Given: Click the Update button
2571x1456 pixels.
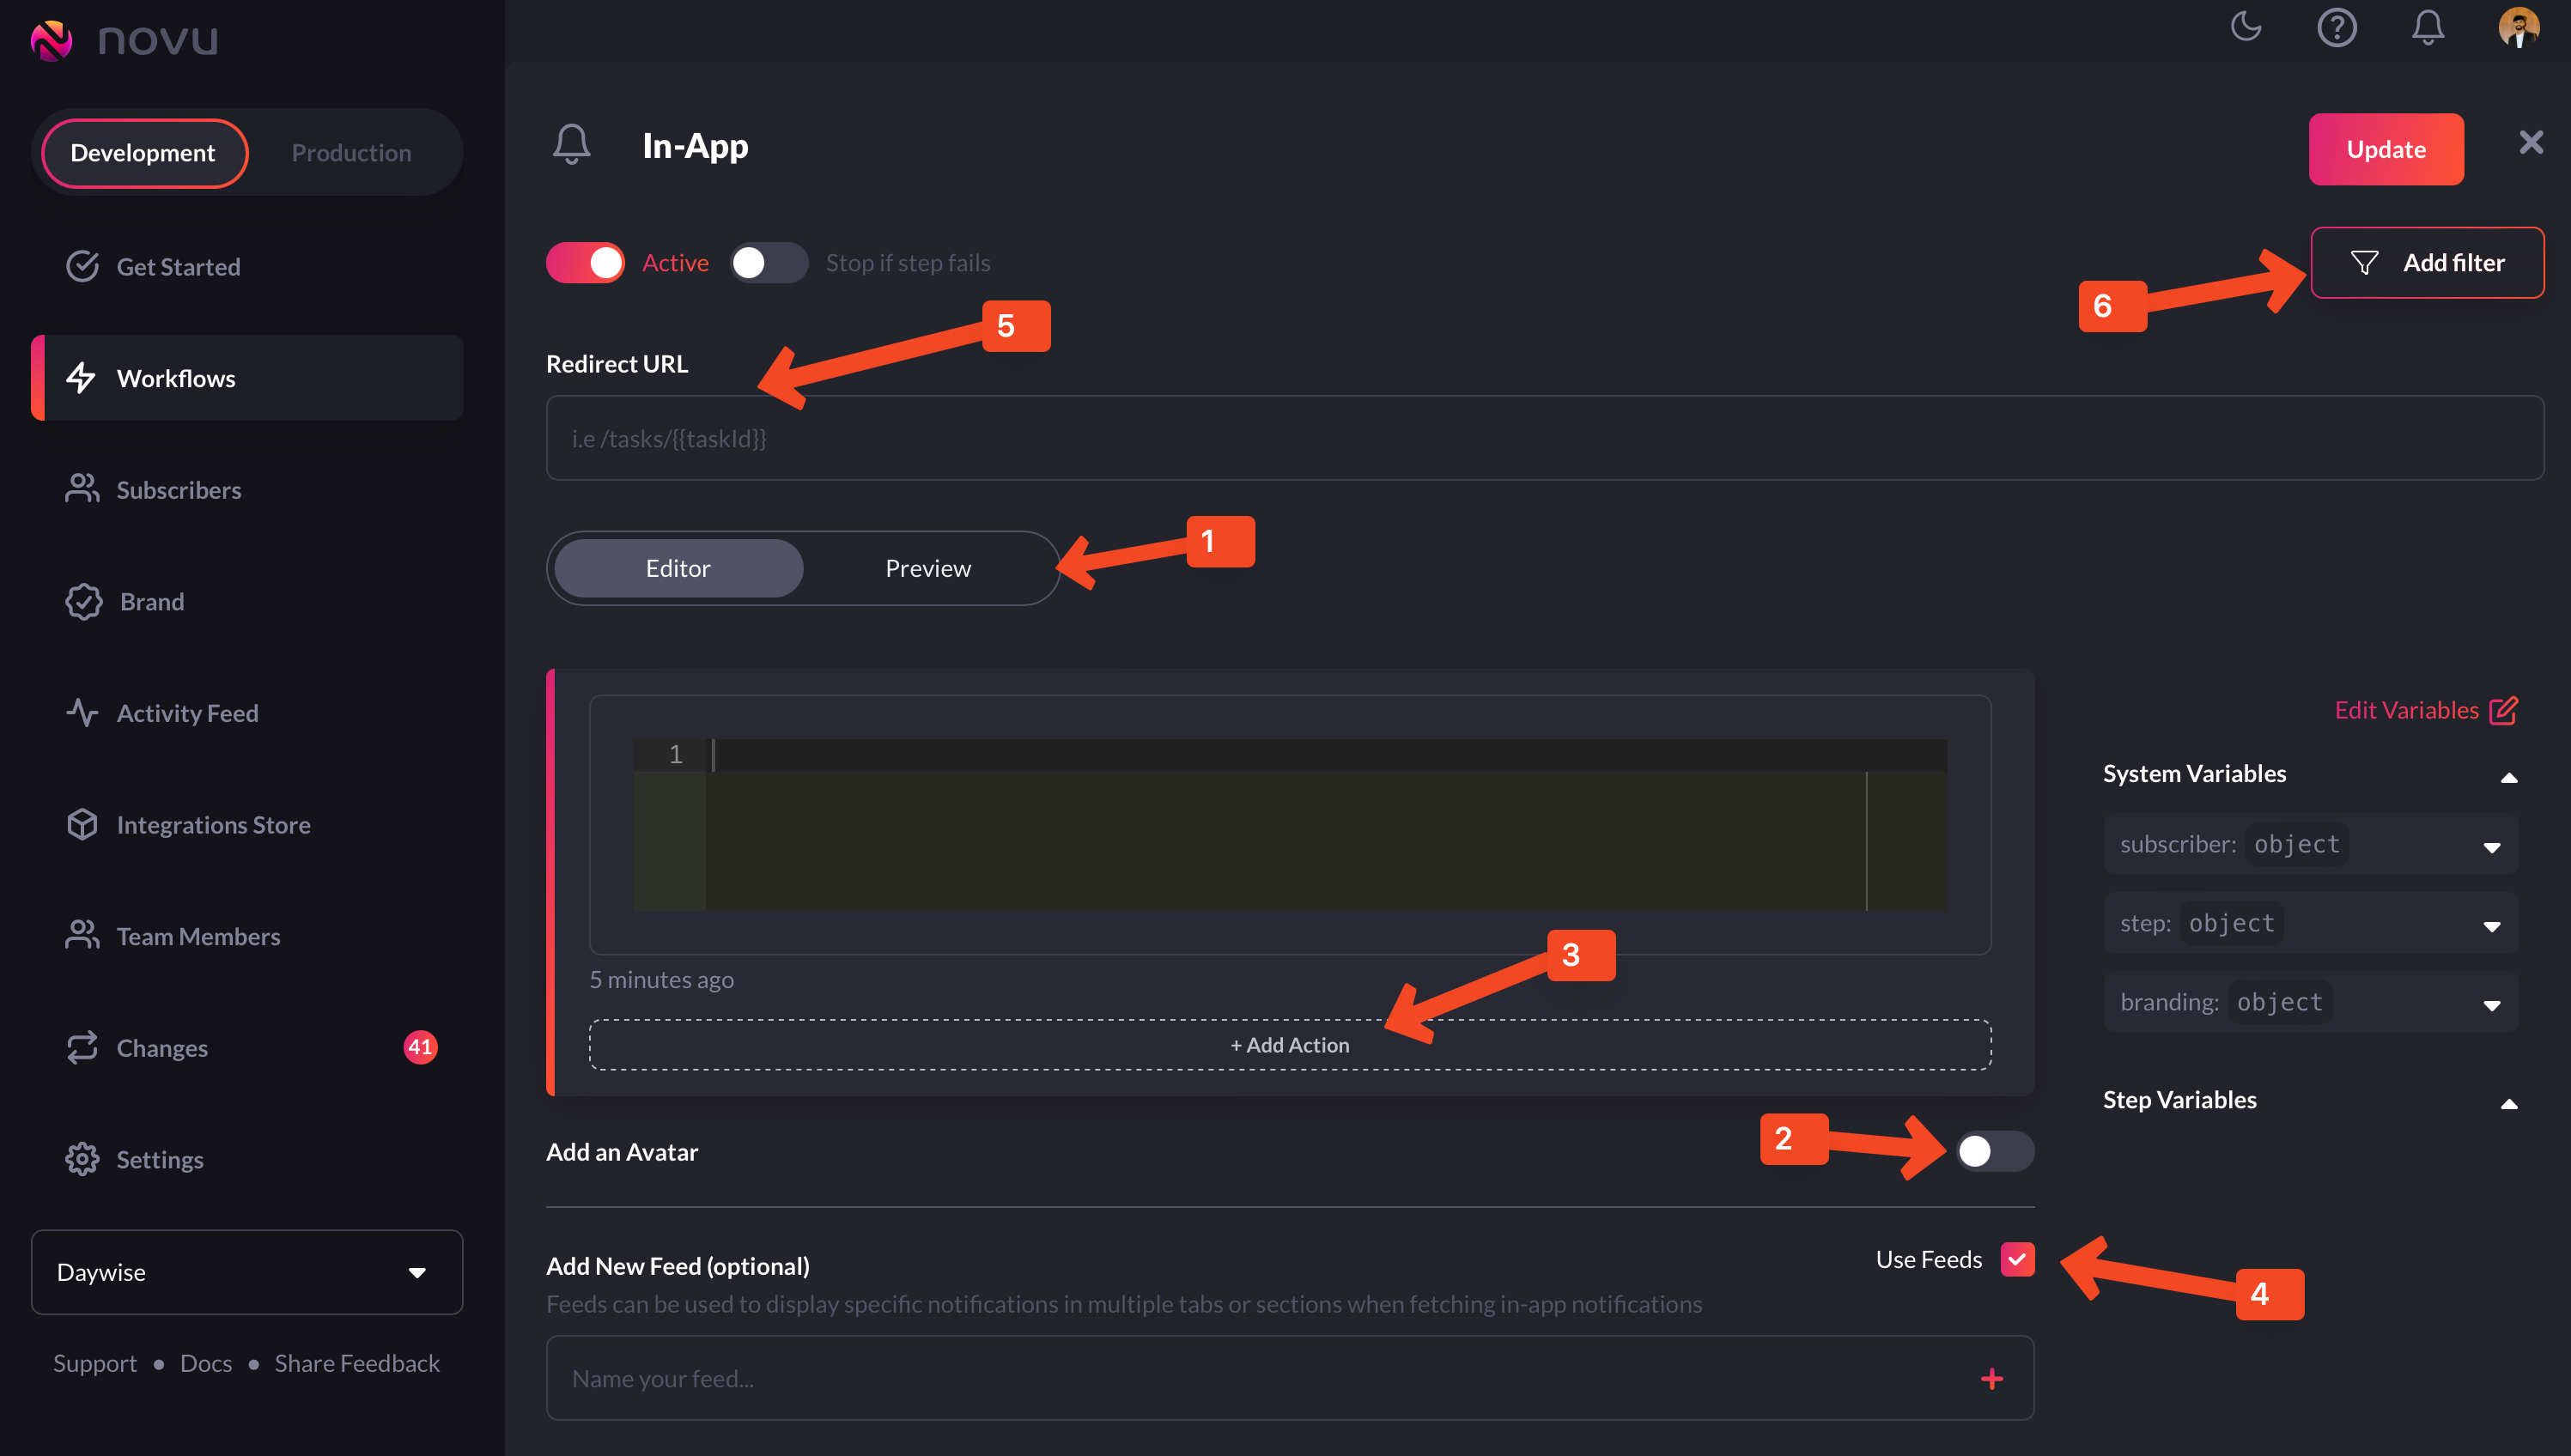Looking at the screenshot, I should point(2385,149).
